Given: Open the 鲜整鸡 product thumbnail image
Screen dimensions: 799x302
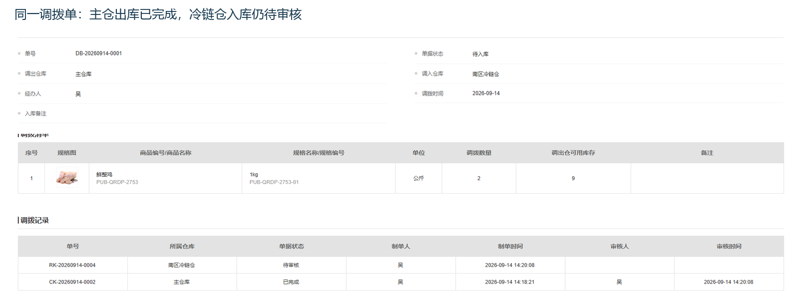Looking at the screenshot, I should (67, 178).
